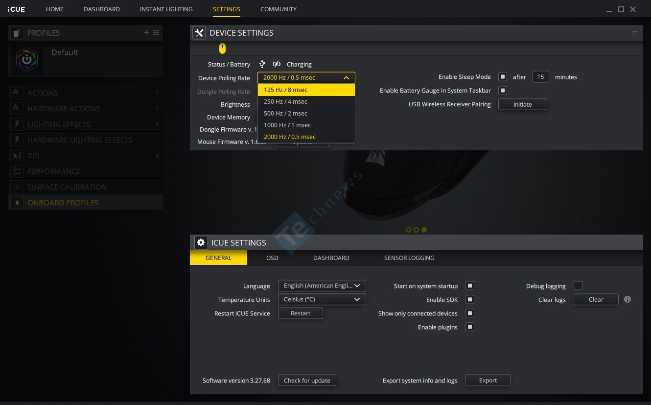Screen dimensions: 651x405
Task: Select the yellow mouse device icon
Action: click(x=222, y=48)
